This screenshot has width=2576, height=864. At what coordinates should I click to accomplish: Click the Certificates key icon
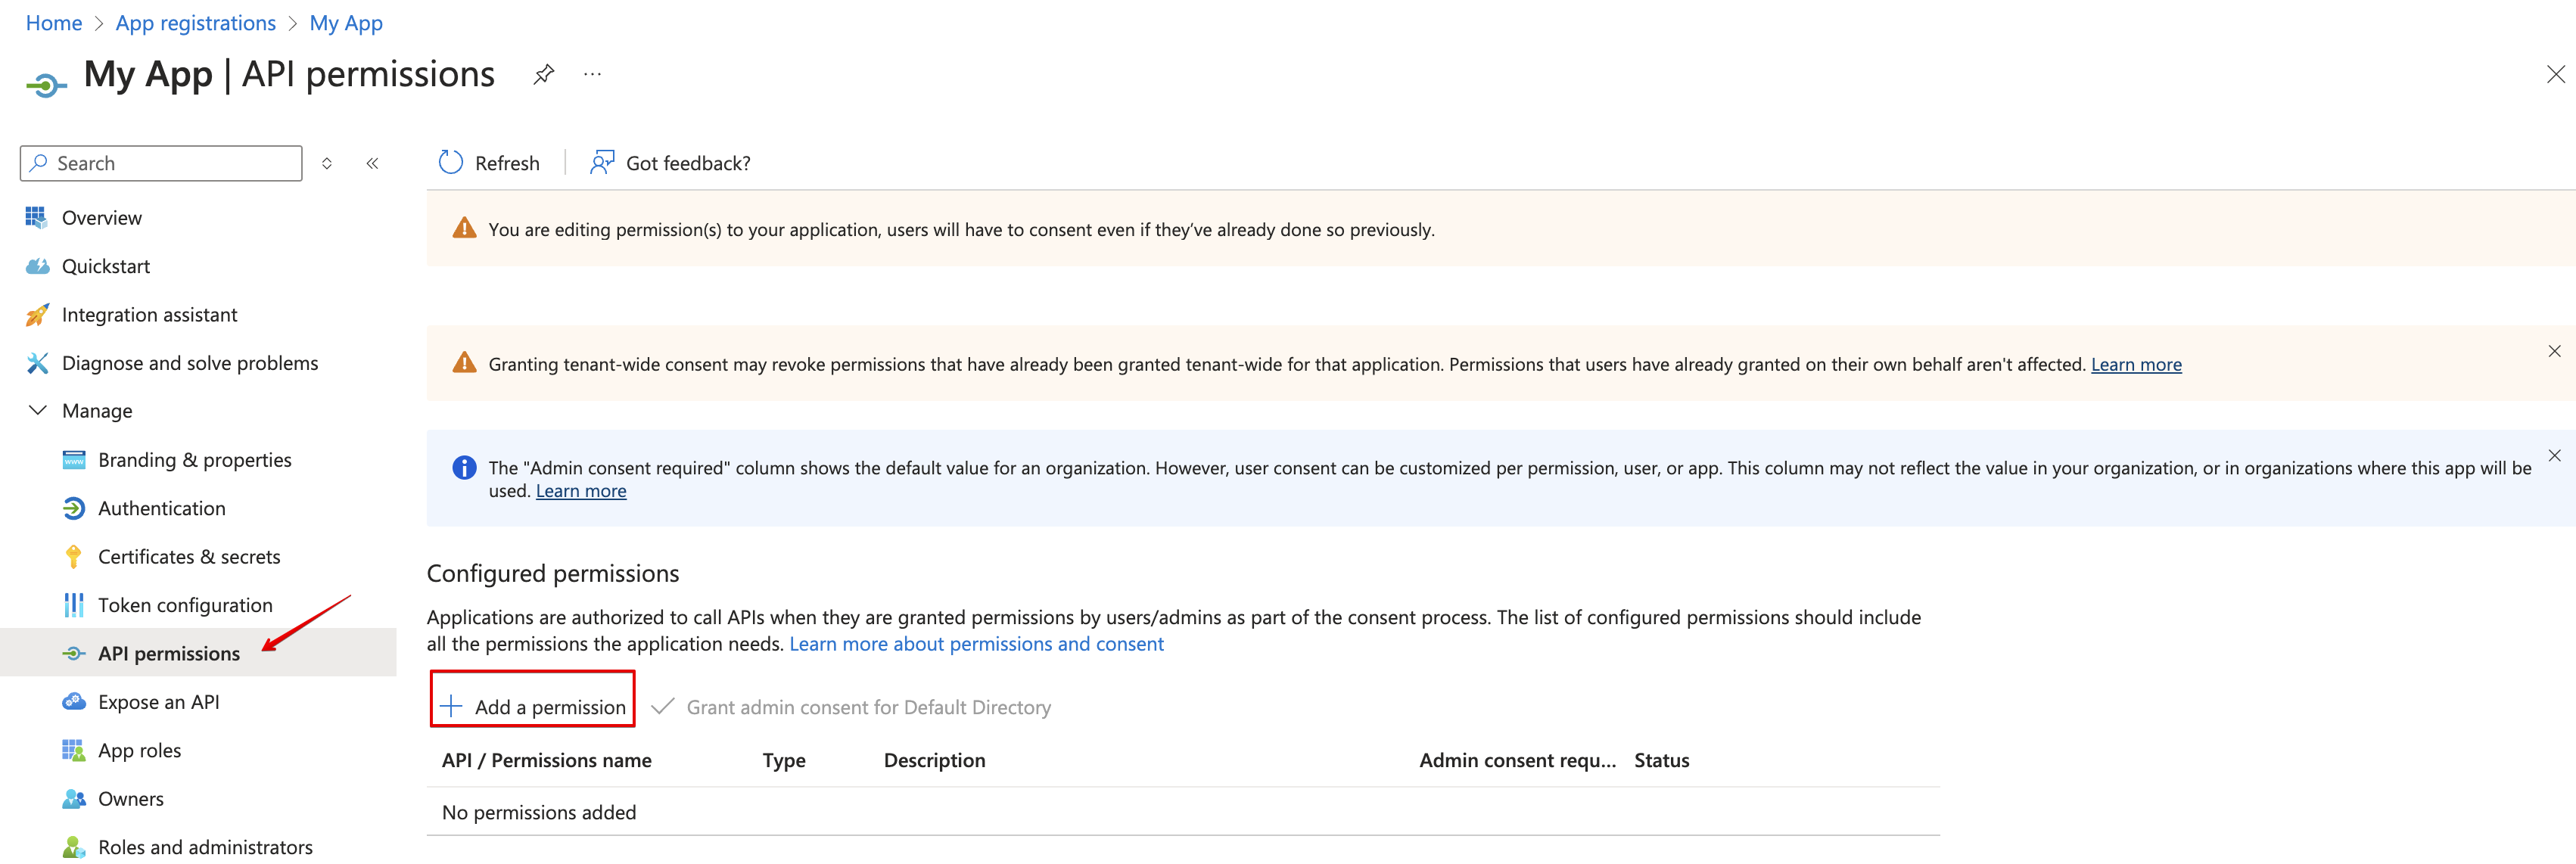(x=74, y=557)
